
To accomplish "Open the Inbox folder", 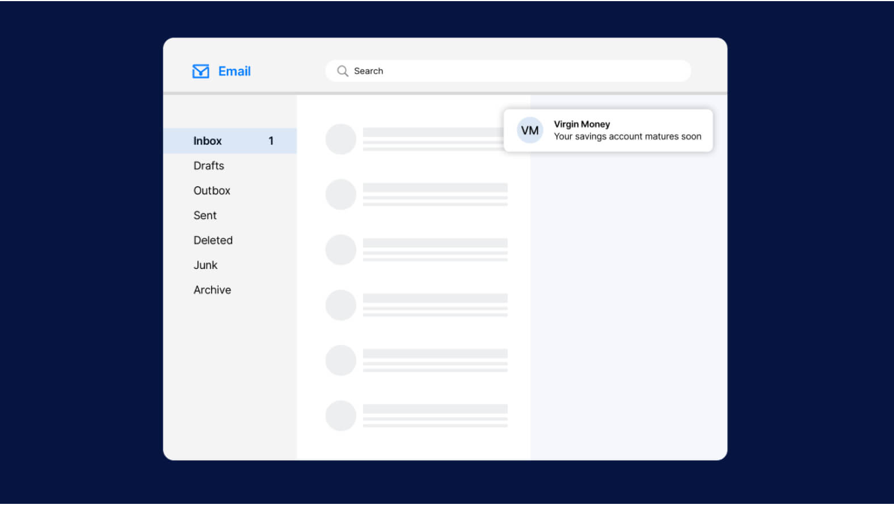I will [x=208, y=141].
